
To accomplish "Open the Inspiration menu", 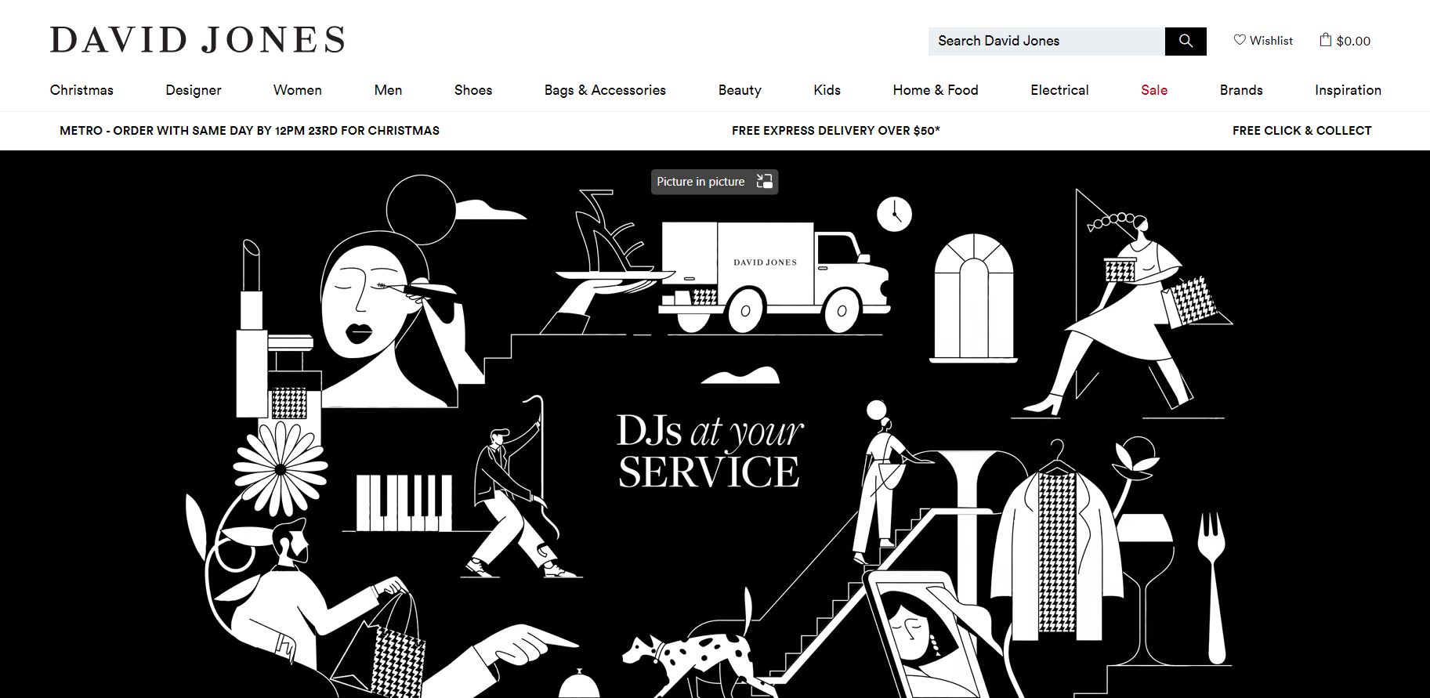I will point(1348,90).
